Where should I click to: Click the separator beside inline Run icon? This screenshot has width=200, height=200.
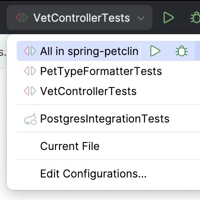140,51
